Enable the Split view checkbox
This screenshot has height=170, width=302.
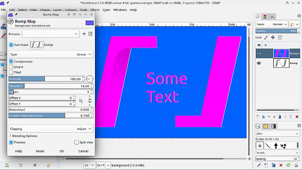[x=76, y=142]
